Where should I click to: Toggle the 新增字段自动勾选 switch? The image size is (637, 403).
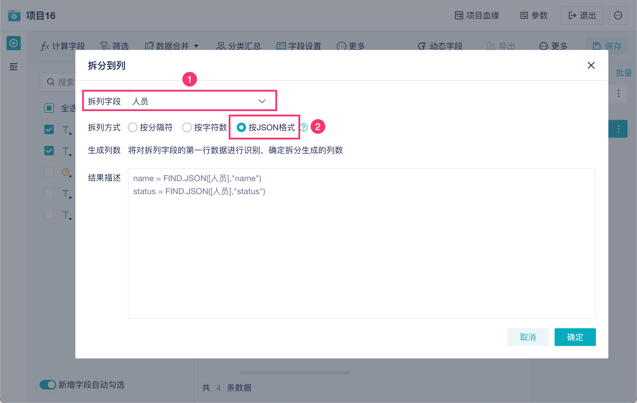[x=48, y=385]
